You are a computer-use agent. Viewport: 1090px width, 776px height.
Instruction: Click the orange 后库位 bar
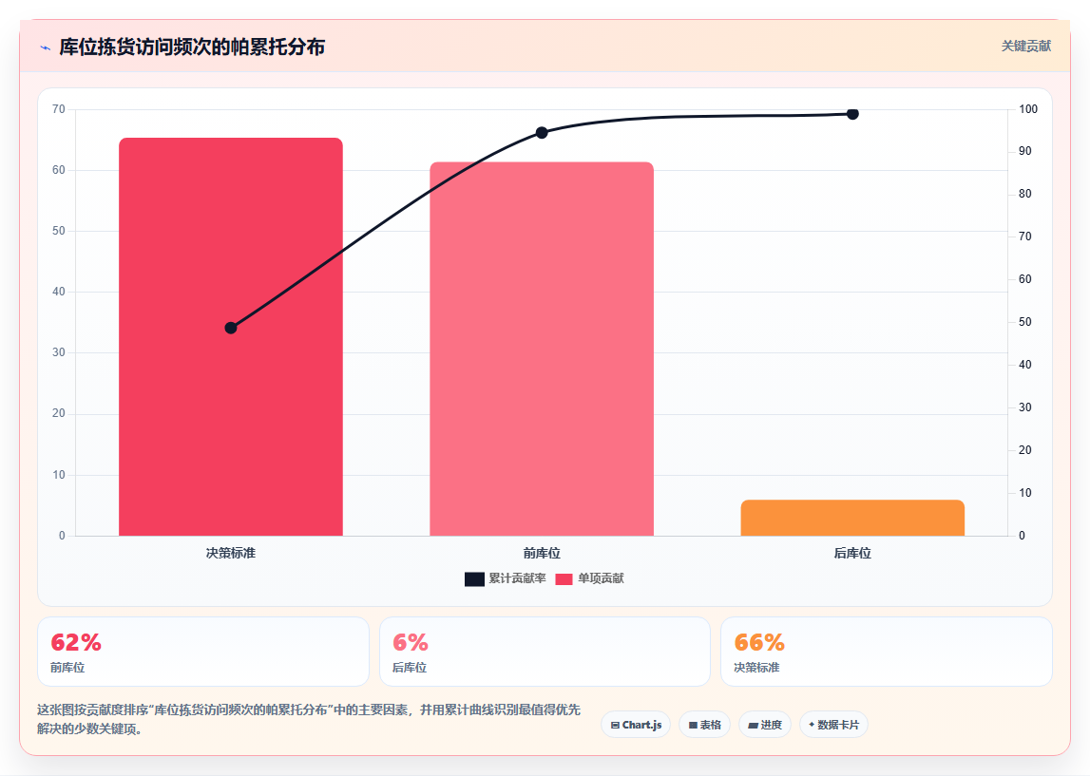point(852,518)
